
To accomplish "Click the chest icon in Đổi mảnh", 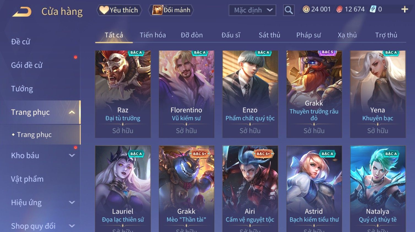I will pyautogui.click(x=158, y=10).
